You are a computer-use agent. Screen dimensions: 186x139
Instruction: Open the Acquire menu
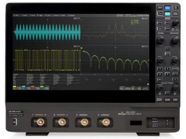(x=32, y=15)
